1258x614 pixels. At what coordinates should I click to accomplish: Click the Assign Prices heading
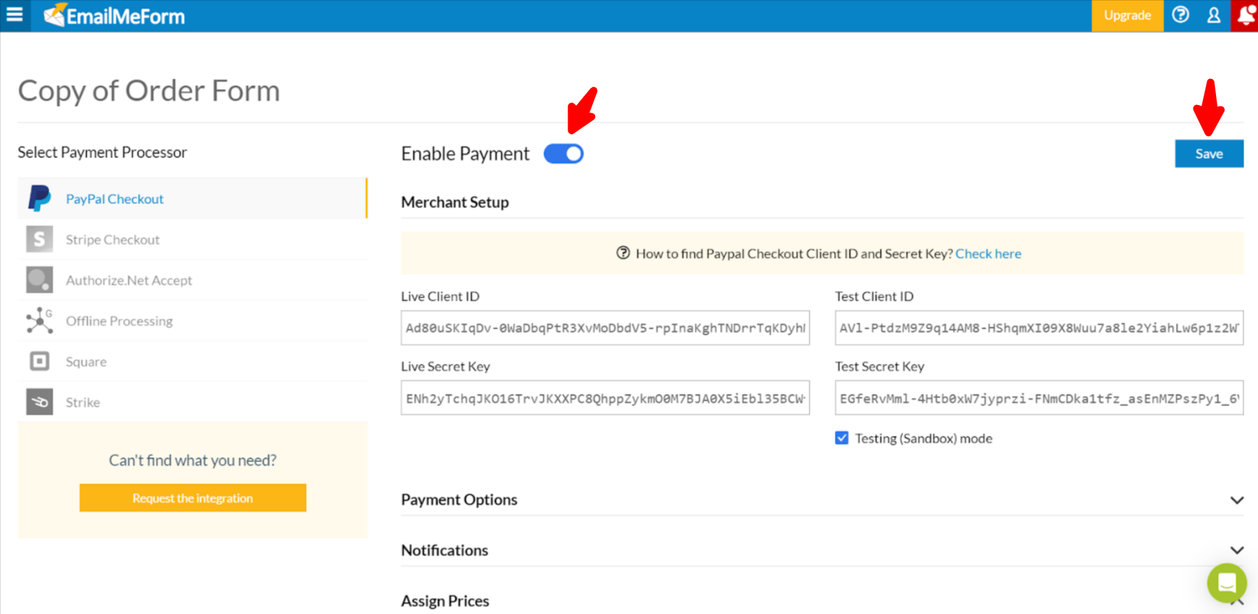tap(445, 601)
